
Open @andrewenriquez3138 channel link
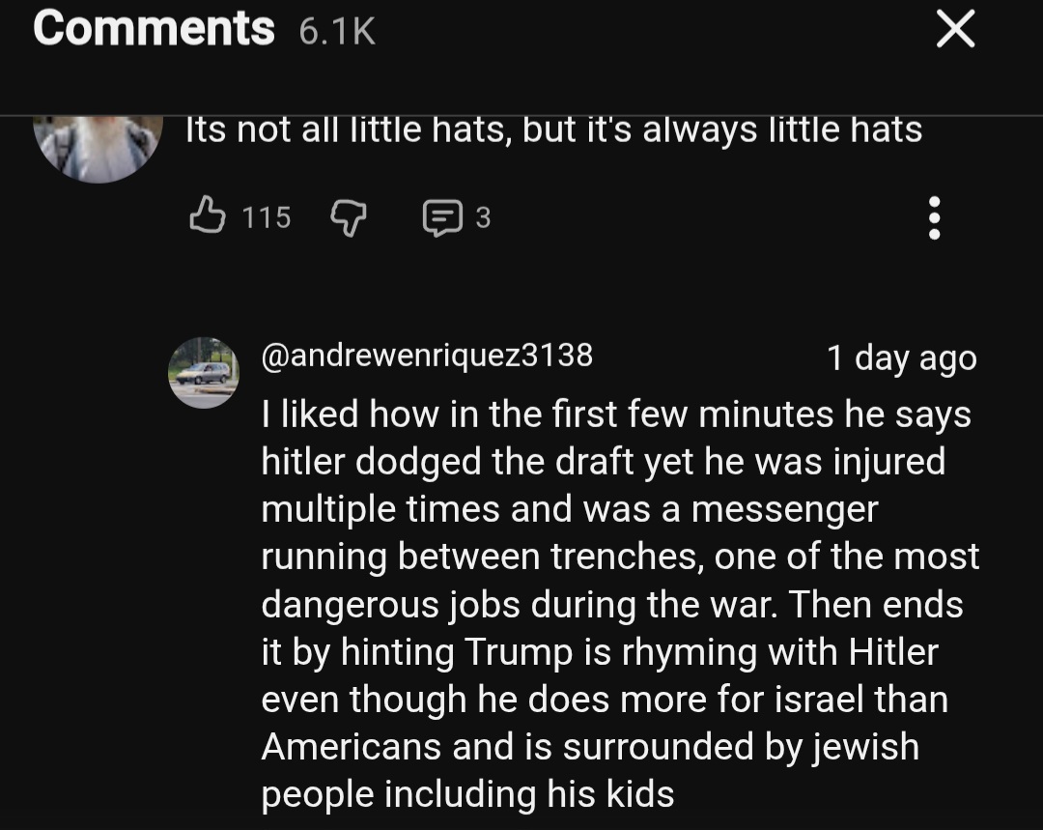tap(427, 355)
